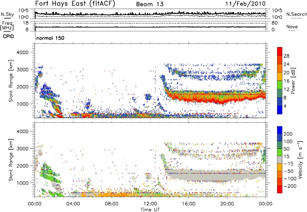Click the '1000' tick of the velocity panel
Viewport: 307px width, 212px height.
pos(22,183)
